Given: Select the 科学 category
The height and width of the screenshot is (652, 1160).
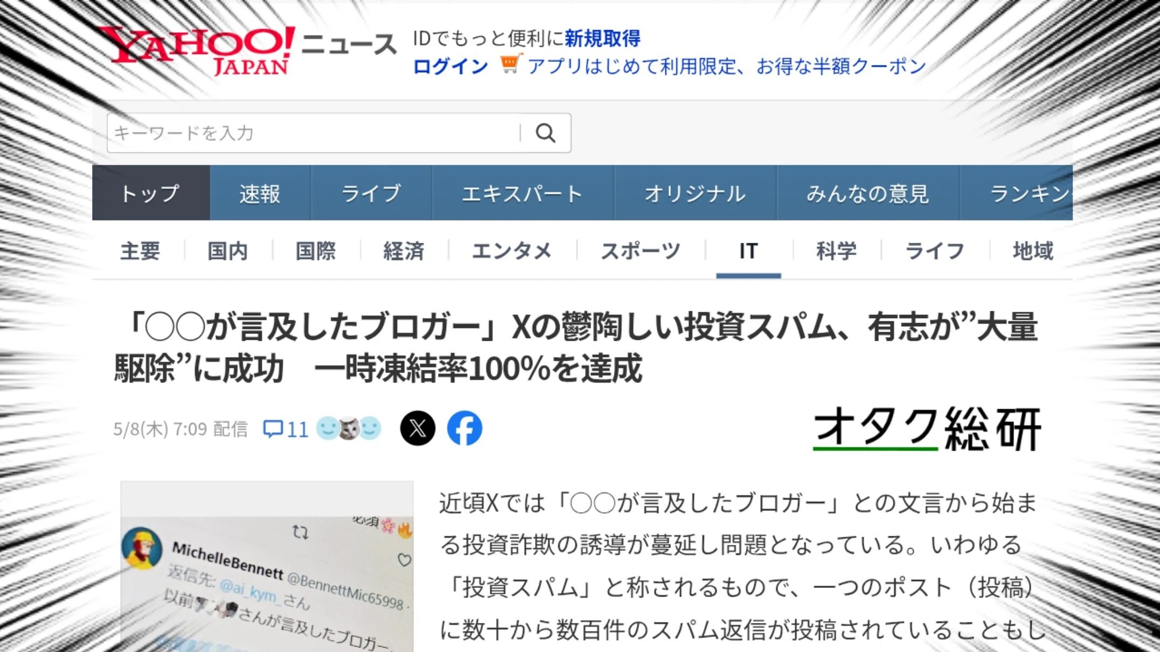Looking at the screenshot, I should click(x=836, y=251).
